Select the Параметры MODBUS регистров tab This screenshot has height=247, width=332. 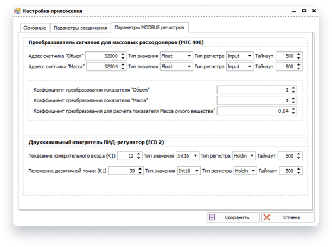click(x=149, y=28)
